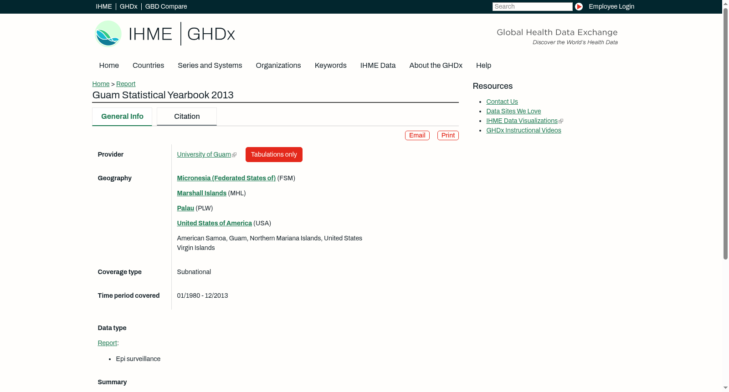Go to Home menu item
The image size is (729, 392).
pyautogui.click(x=109, y=66)
